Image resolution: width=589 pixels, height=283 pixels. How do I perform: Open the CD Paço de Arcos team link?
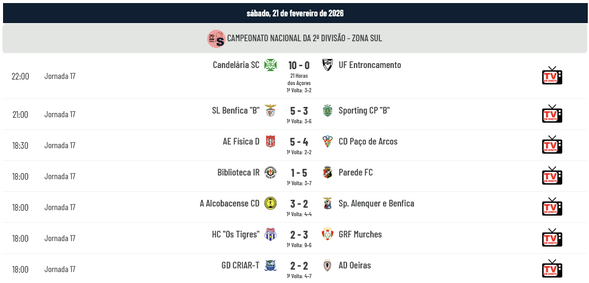368,141
